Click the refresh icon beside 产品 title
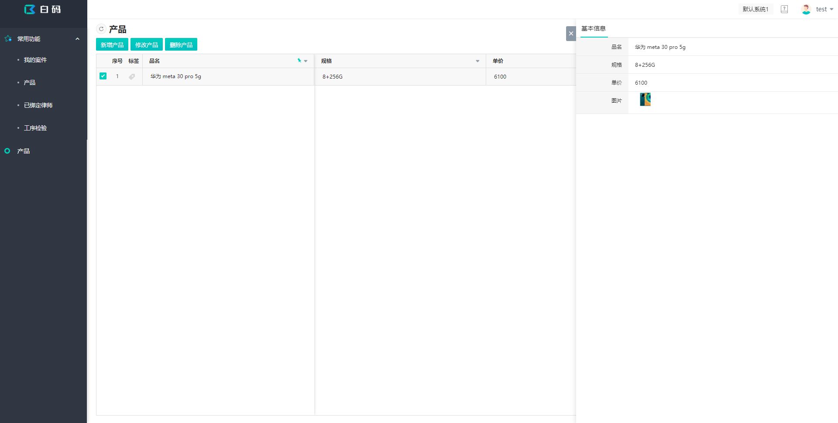This screenshot has width=838, height=423. coord(101,29)
